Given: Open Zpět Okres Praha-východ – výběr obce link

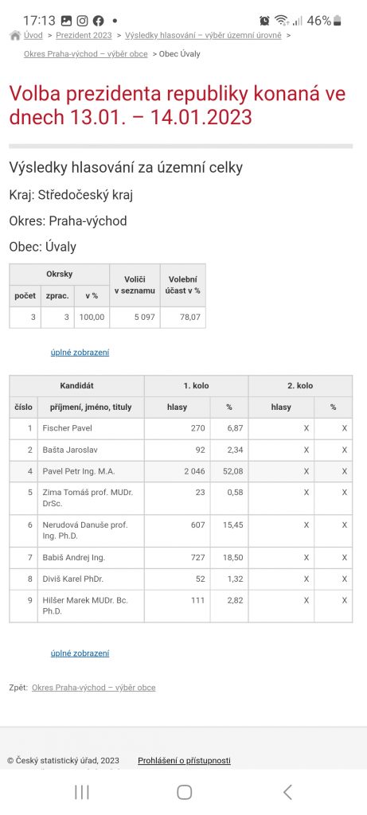Looking at the screenshot, I should tap(94, 688).
